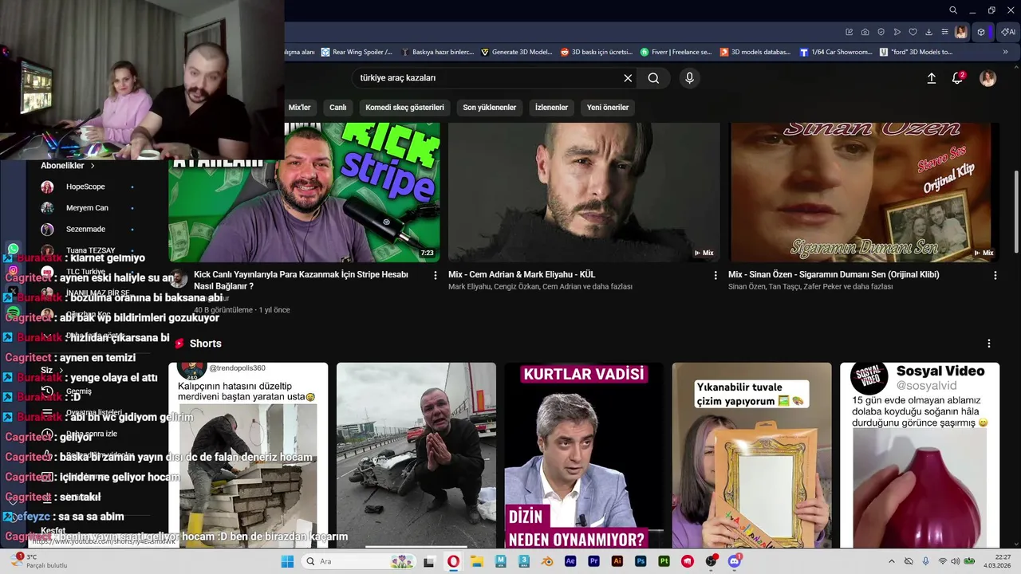Open Premiere Pro from the taskbar
The width and height of the screenshot is (1021, 574).
[593, 561]
